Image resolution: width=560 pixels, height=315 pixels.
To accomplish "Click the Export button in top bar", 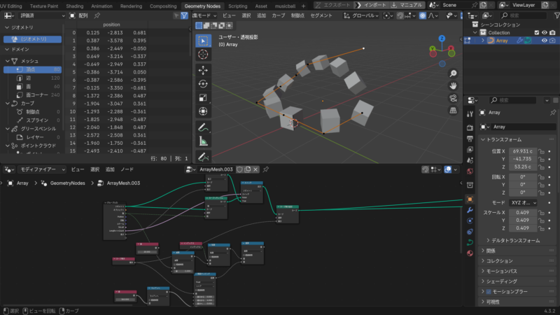I will pyautogui.click(x=334, y=6).
